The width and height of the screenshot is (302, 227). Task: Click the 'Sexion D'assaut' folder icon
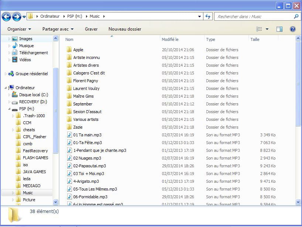(69, 112)
